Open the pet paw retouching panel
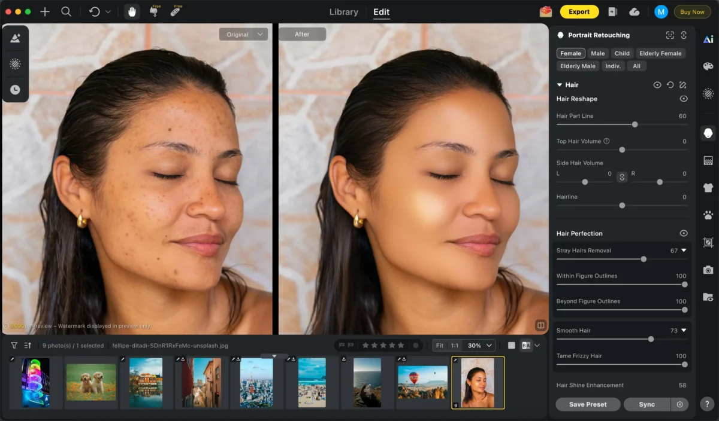This screenshot has width=719, height=421. tap(708, 215)
